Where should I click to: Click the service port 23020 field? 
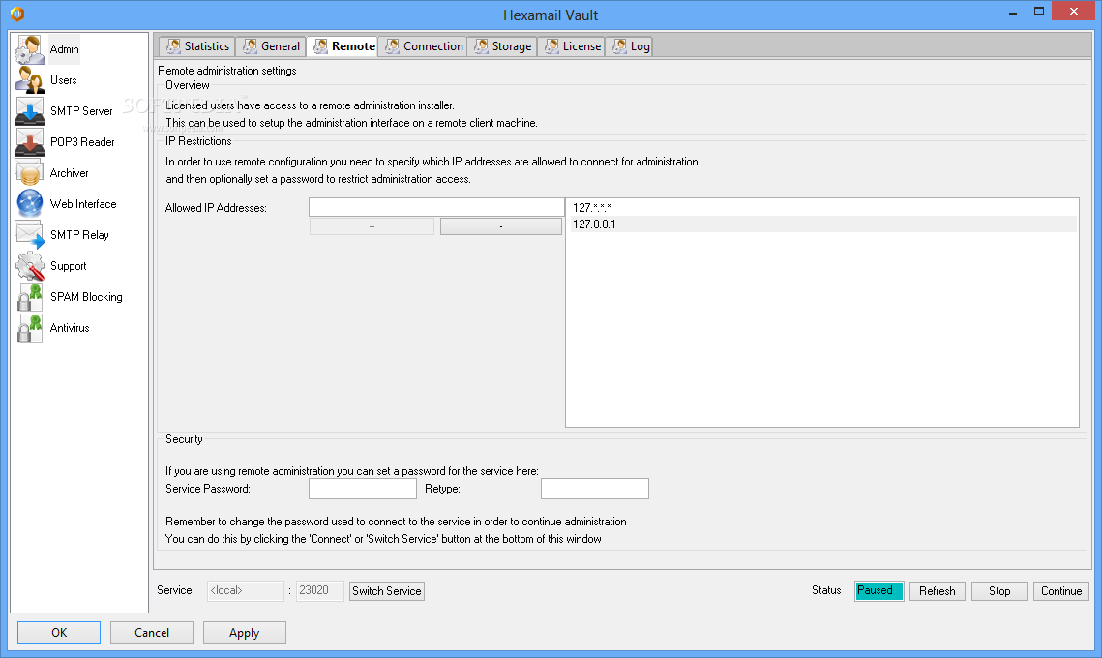[x=320, y=590]
